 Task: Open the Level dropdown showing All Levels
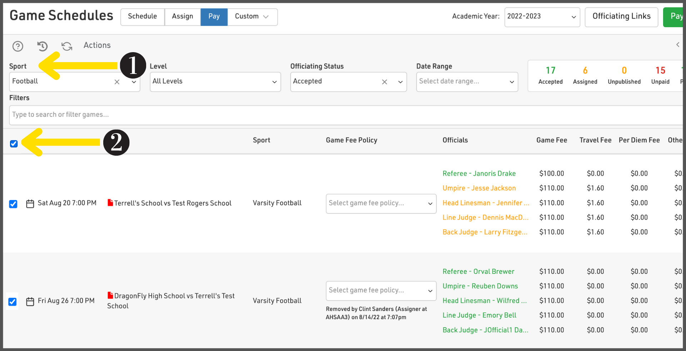pyautogui.click(x=215, y=82)
